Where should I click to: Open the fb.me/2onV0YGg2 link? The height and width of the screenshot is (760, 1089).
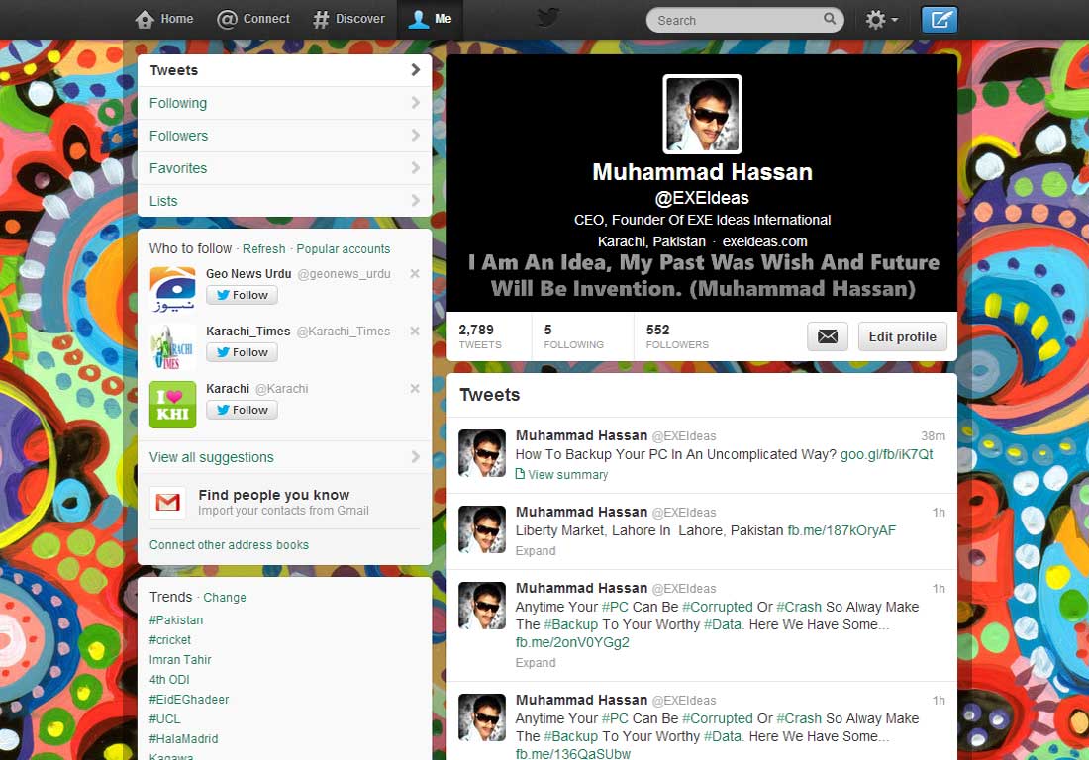point(572,642)
